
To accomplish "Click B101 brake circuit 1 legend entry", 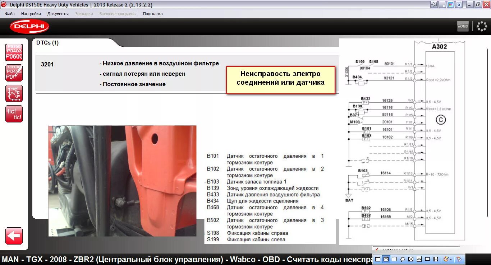I will [x=265, y=159].
